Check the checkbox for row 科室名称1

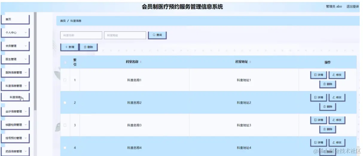(65, 80)
